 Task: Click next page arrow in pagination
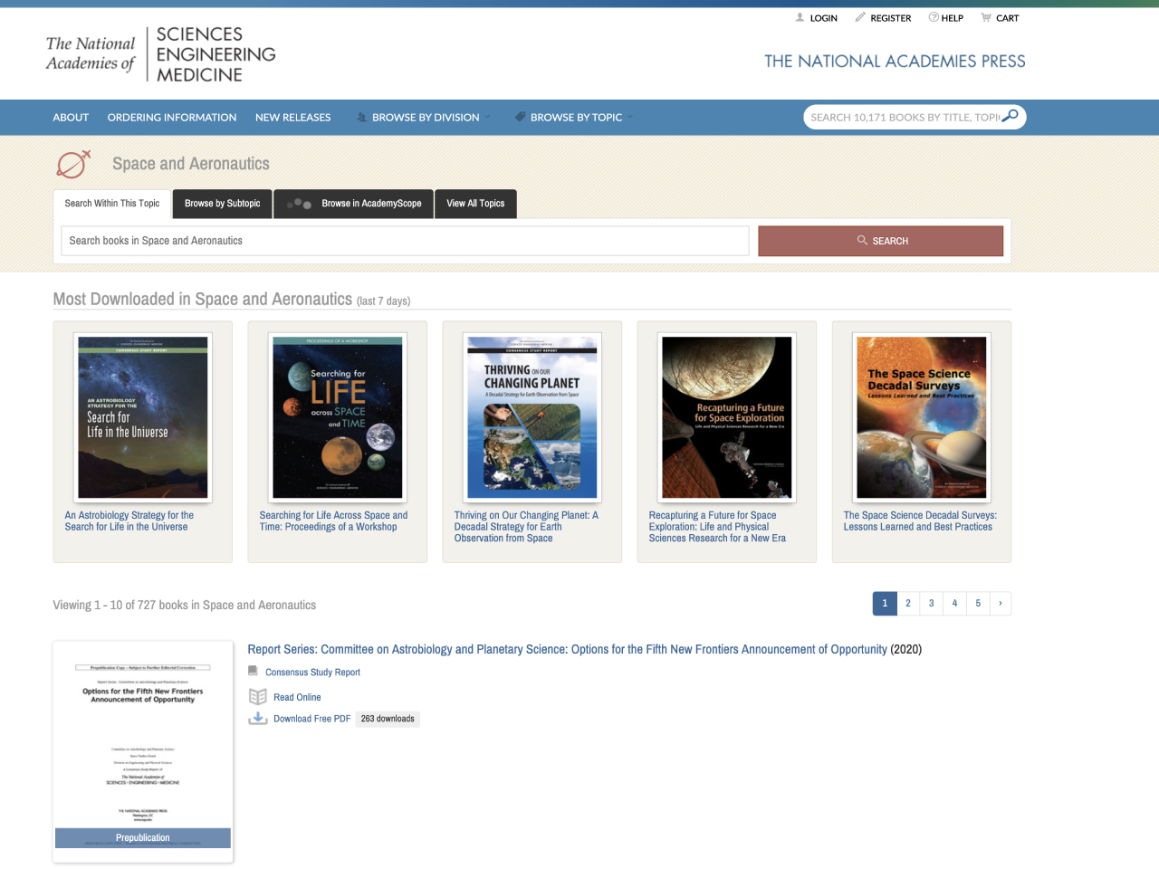1001,604
